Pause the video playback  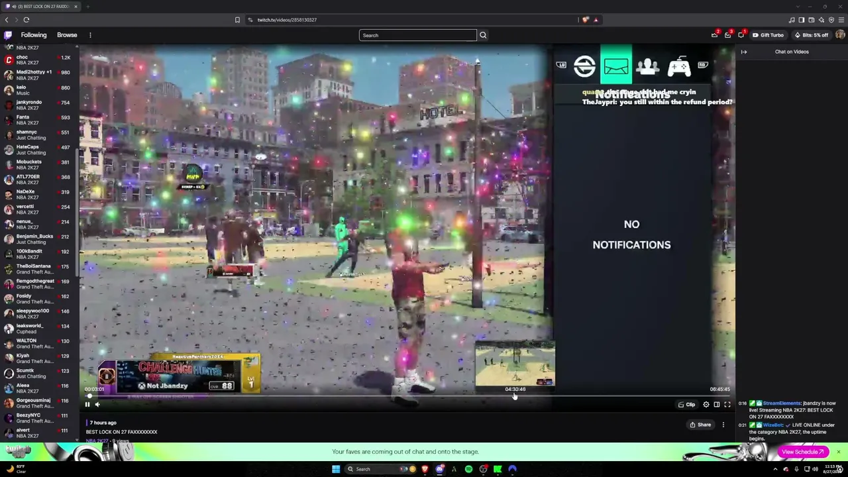tap(87, 404)
